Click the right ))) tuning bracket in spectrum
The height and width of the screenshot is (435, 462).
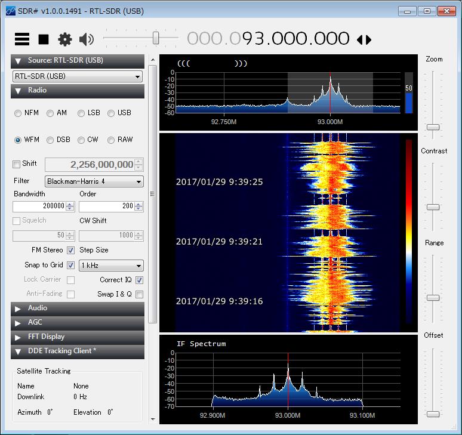pos(241,63)
